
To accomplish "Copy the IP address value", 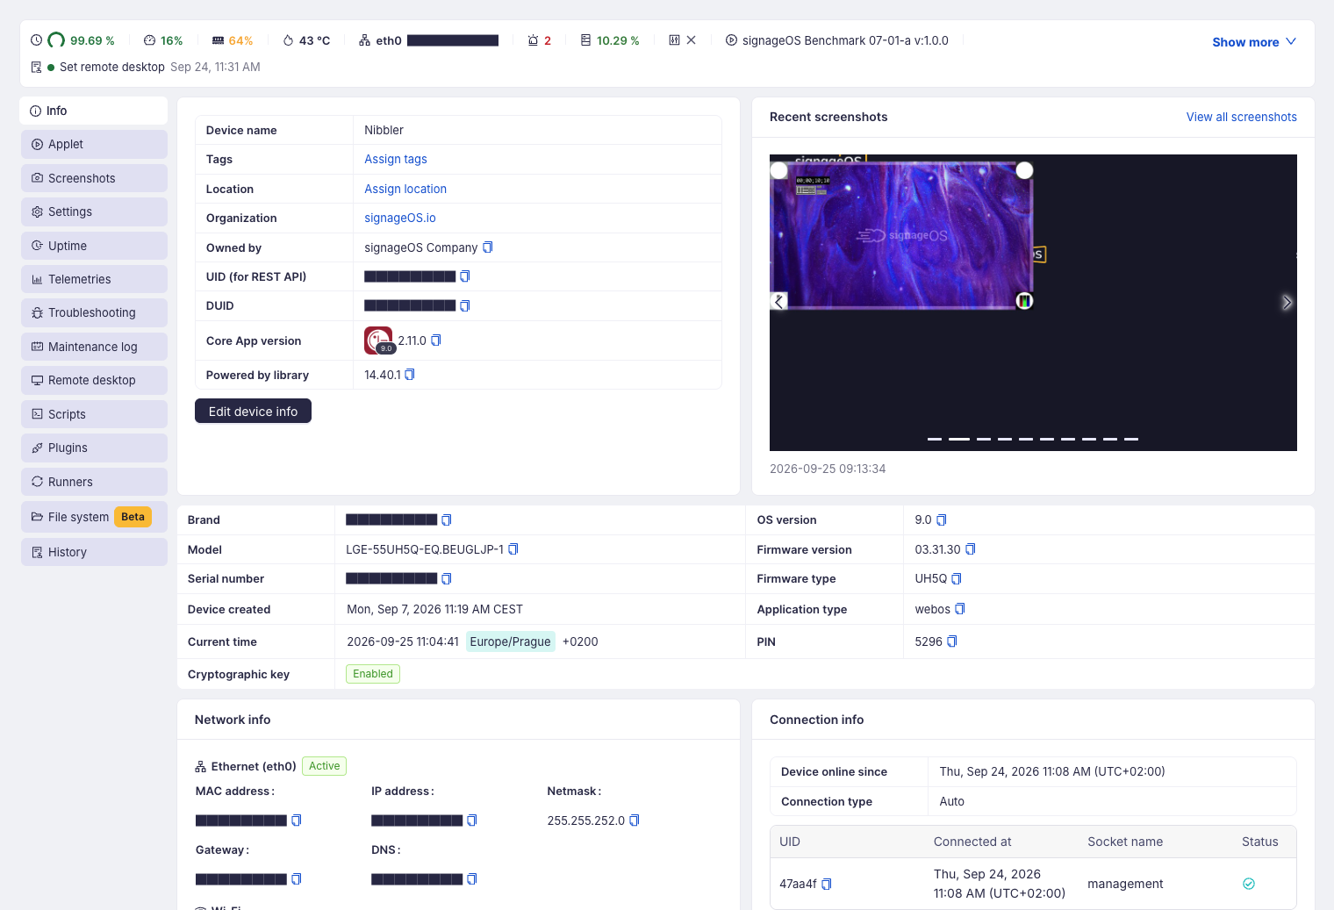I will (472, 820).
